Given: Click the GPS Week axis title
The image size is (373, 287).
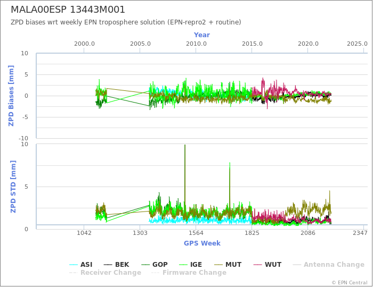Looking at the screenshot, I should 202,243.
